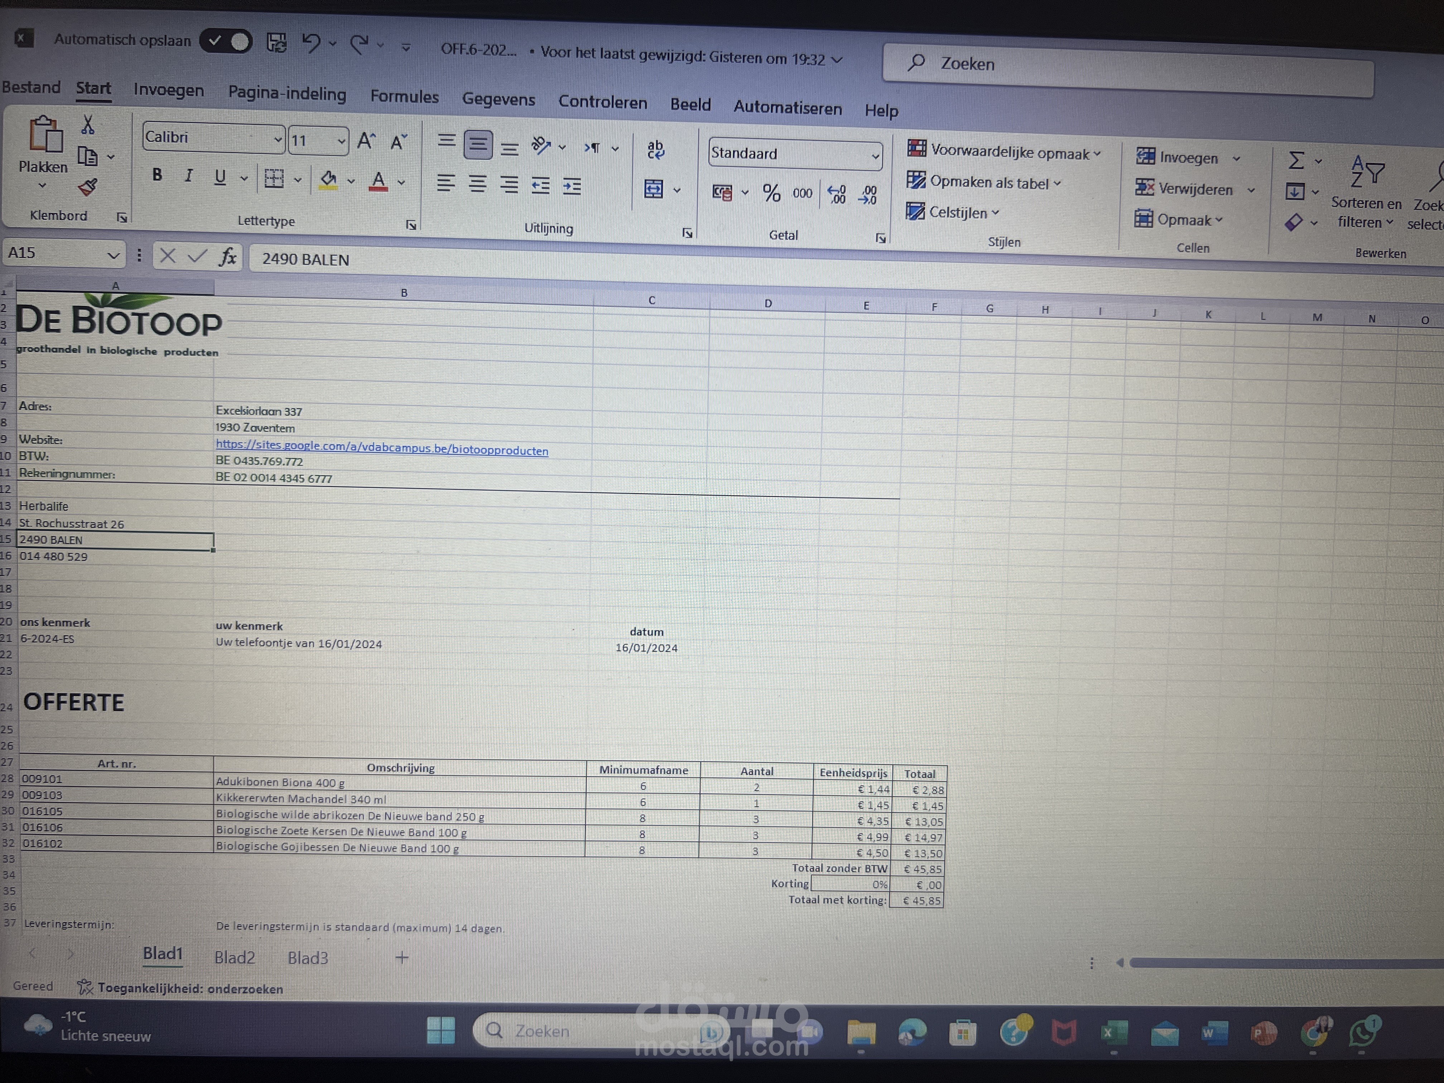1444x1083 pixels.
Task: Click the increase indent icon
Action: pos(572,187)
